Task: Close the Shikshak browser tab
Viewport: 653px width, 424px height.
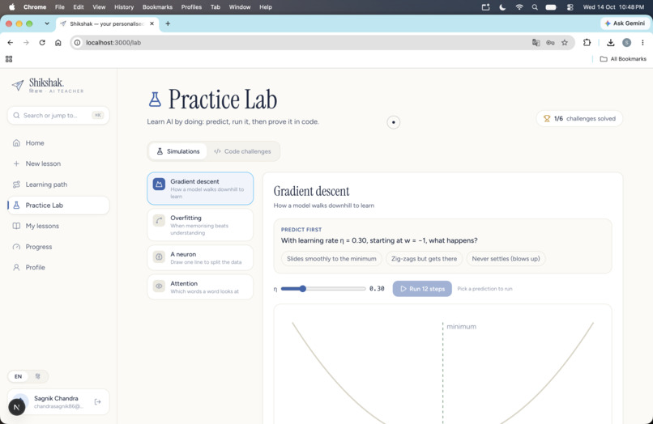Action: click(152, 23)
